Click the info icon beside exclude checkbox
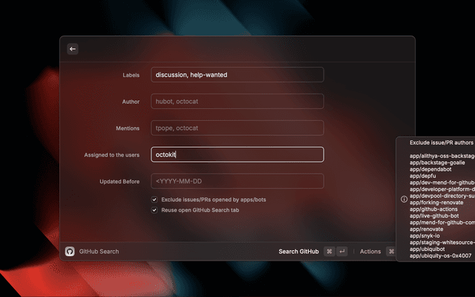Screen dimensions: 475x297 click(404, 199)
